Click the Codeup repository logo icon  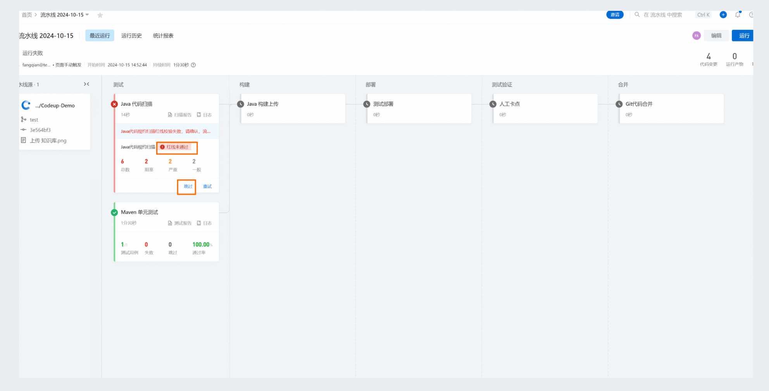pos(26,105)
